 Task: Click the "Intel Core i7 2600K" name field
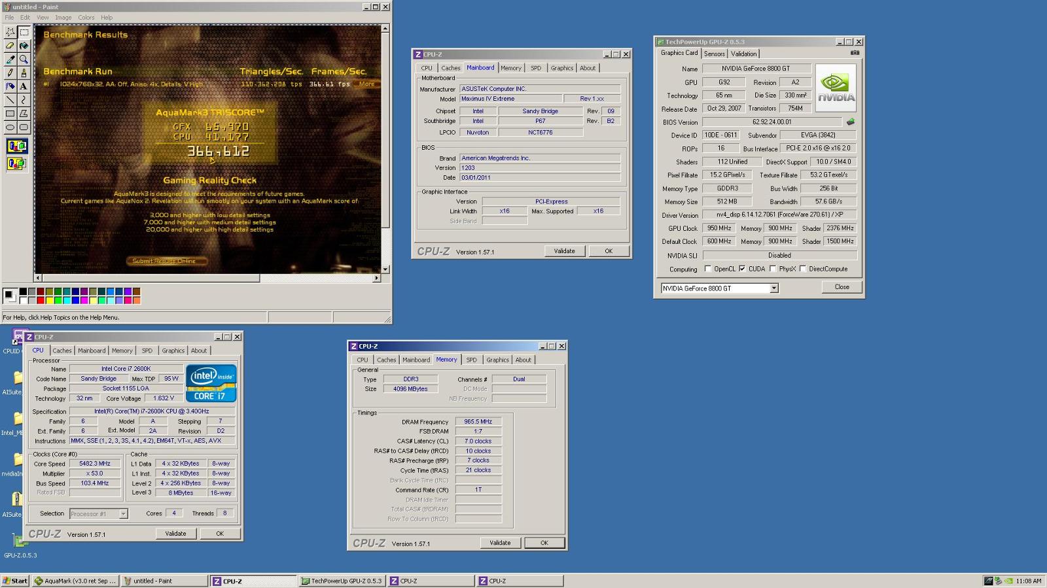pos(126,369)
